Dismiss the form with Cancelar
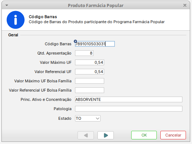The image size is (192, 144). point(173,135)
